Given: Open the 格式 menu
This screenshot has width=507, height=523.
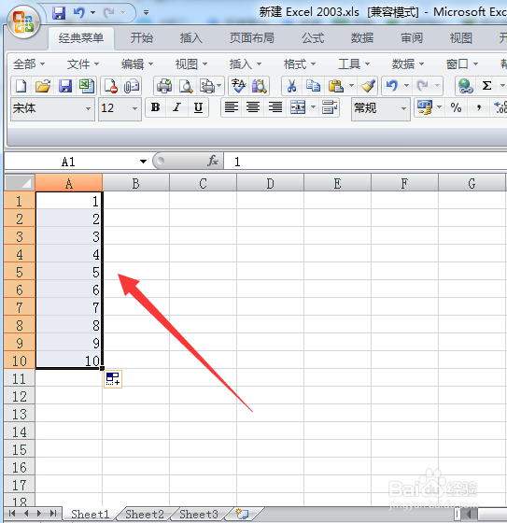Looking at the screenshot, I should pyautogui.click(x=299, y=64).
